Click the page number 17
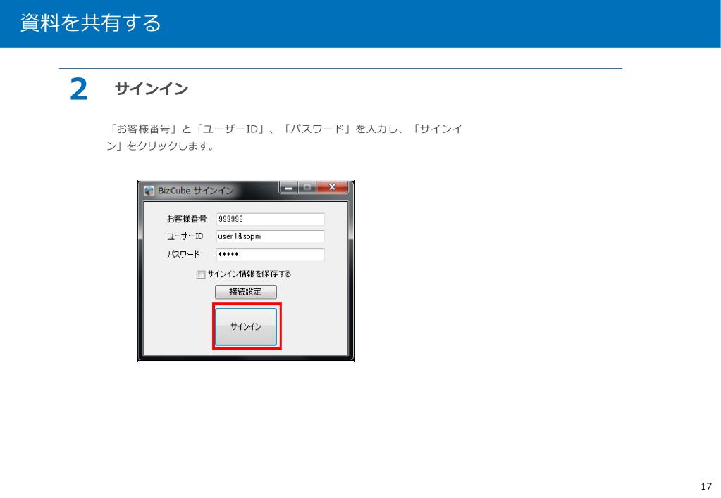 pos(706,487)
